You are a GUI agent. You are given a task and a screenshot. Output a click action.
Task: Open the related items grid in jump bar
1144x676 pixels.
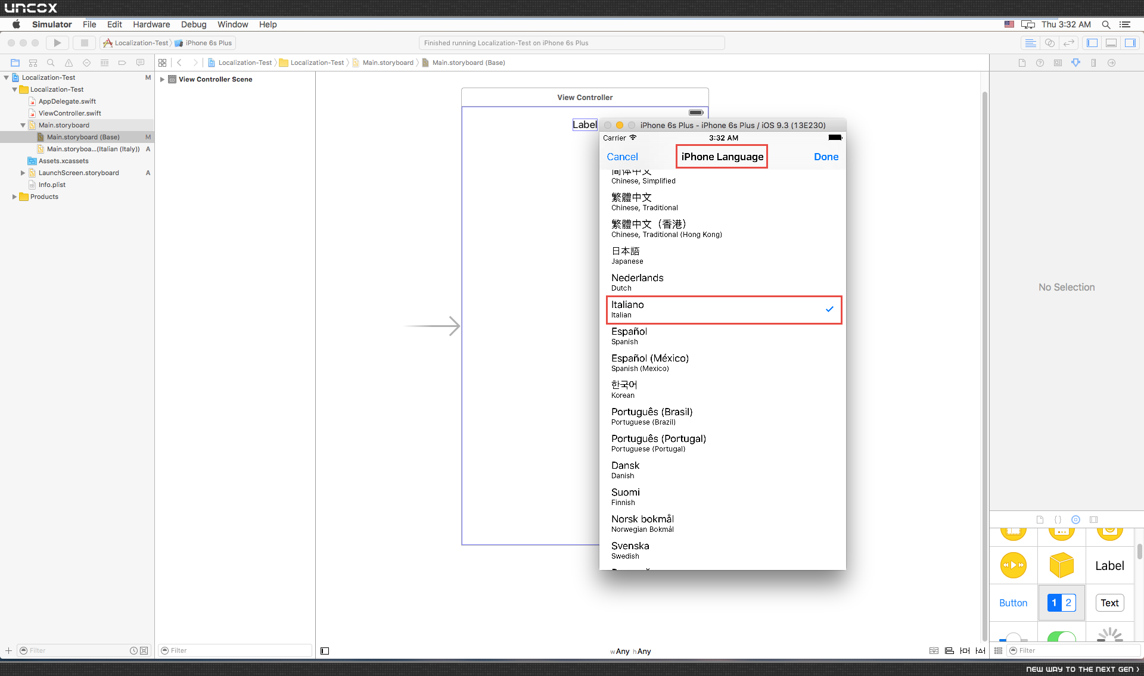click(163, 63)
